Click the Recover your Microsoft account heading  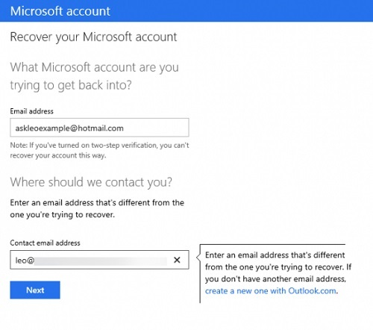pyautogui.click(x=93, y=37)
